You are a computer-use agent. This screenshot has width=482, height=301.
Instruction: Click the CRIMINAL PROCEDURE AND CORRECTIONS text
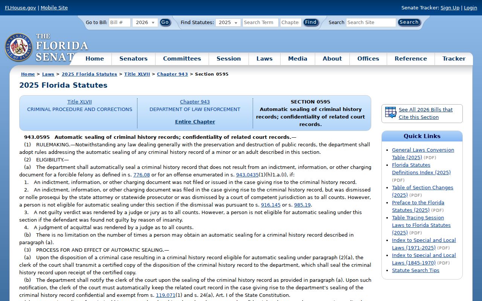coord(79,109)
